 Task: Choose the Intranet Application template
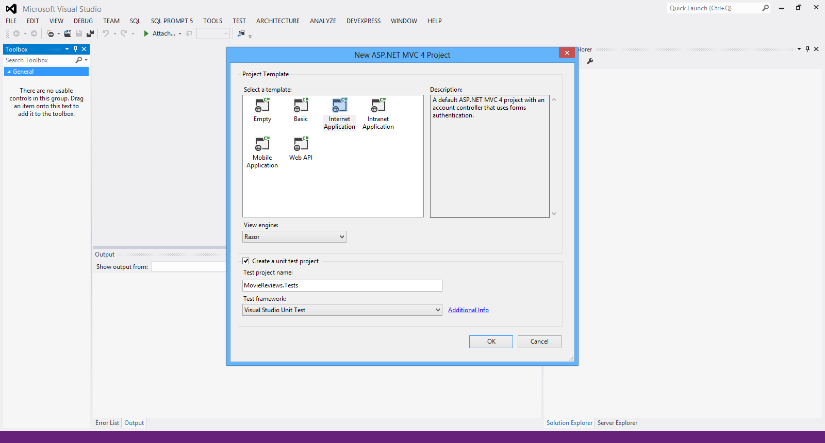378,114
